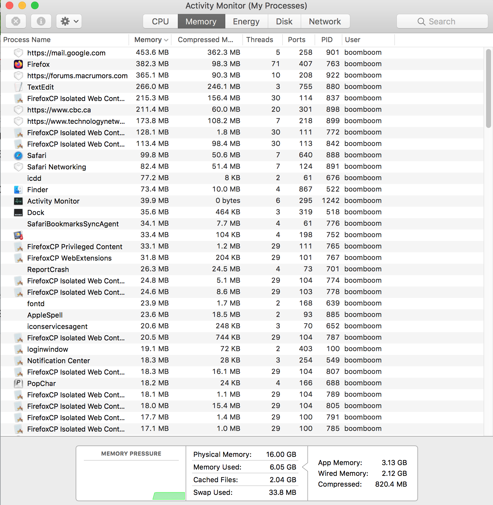The image size is (493, 505).
Task: Click the Quit Process stop icon
Action: pyautogui.click(x=16, y=21)
